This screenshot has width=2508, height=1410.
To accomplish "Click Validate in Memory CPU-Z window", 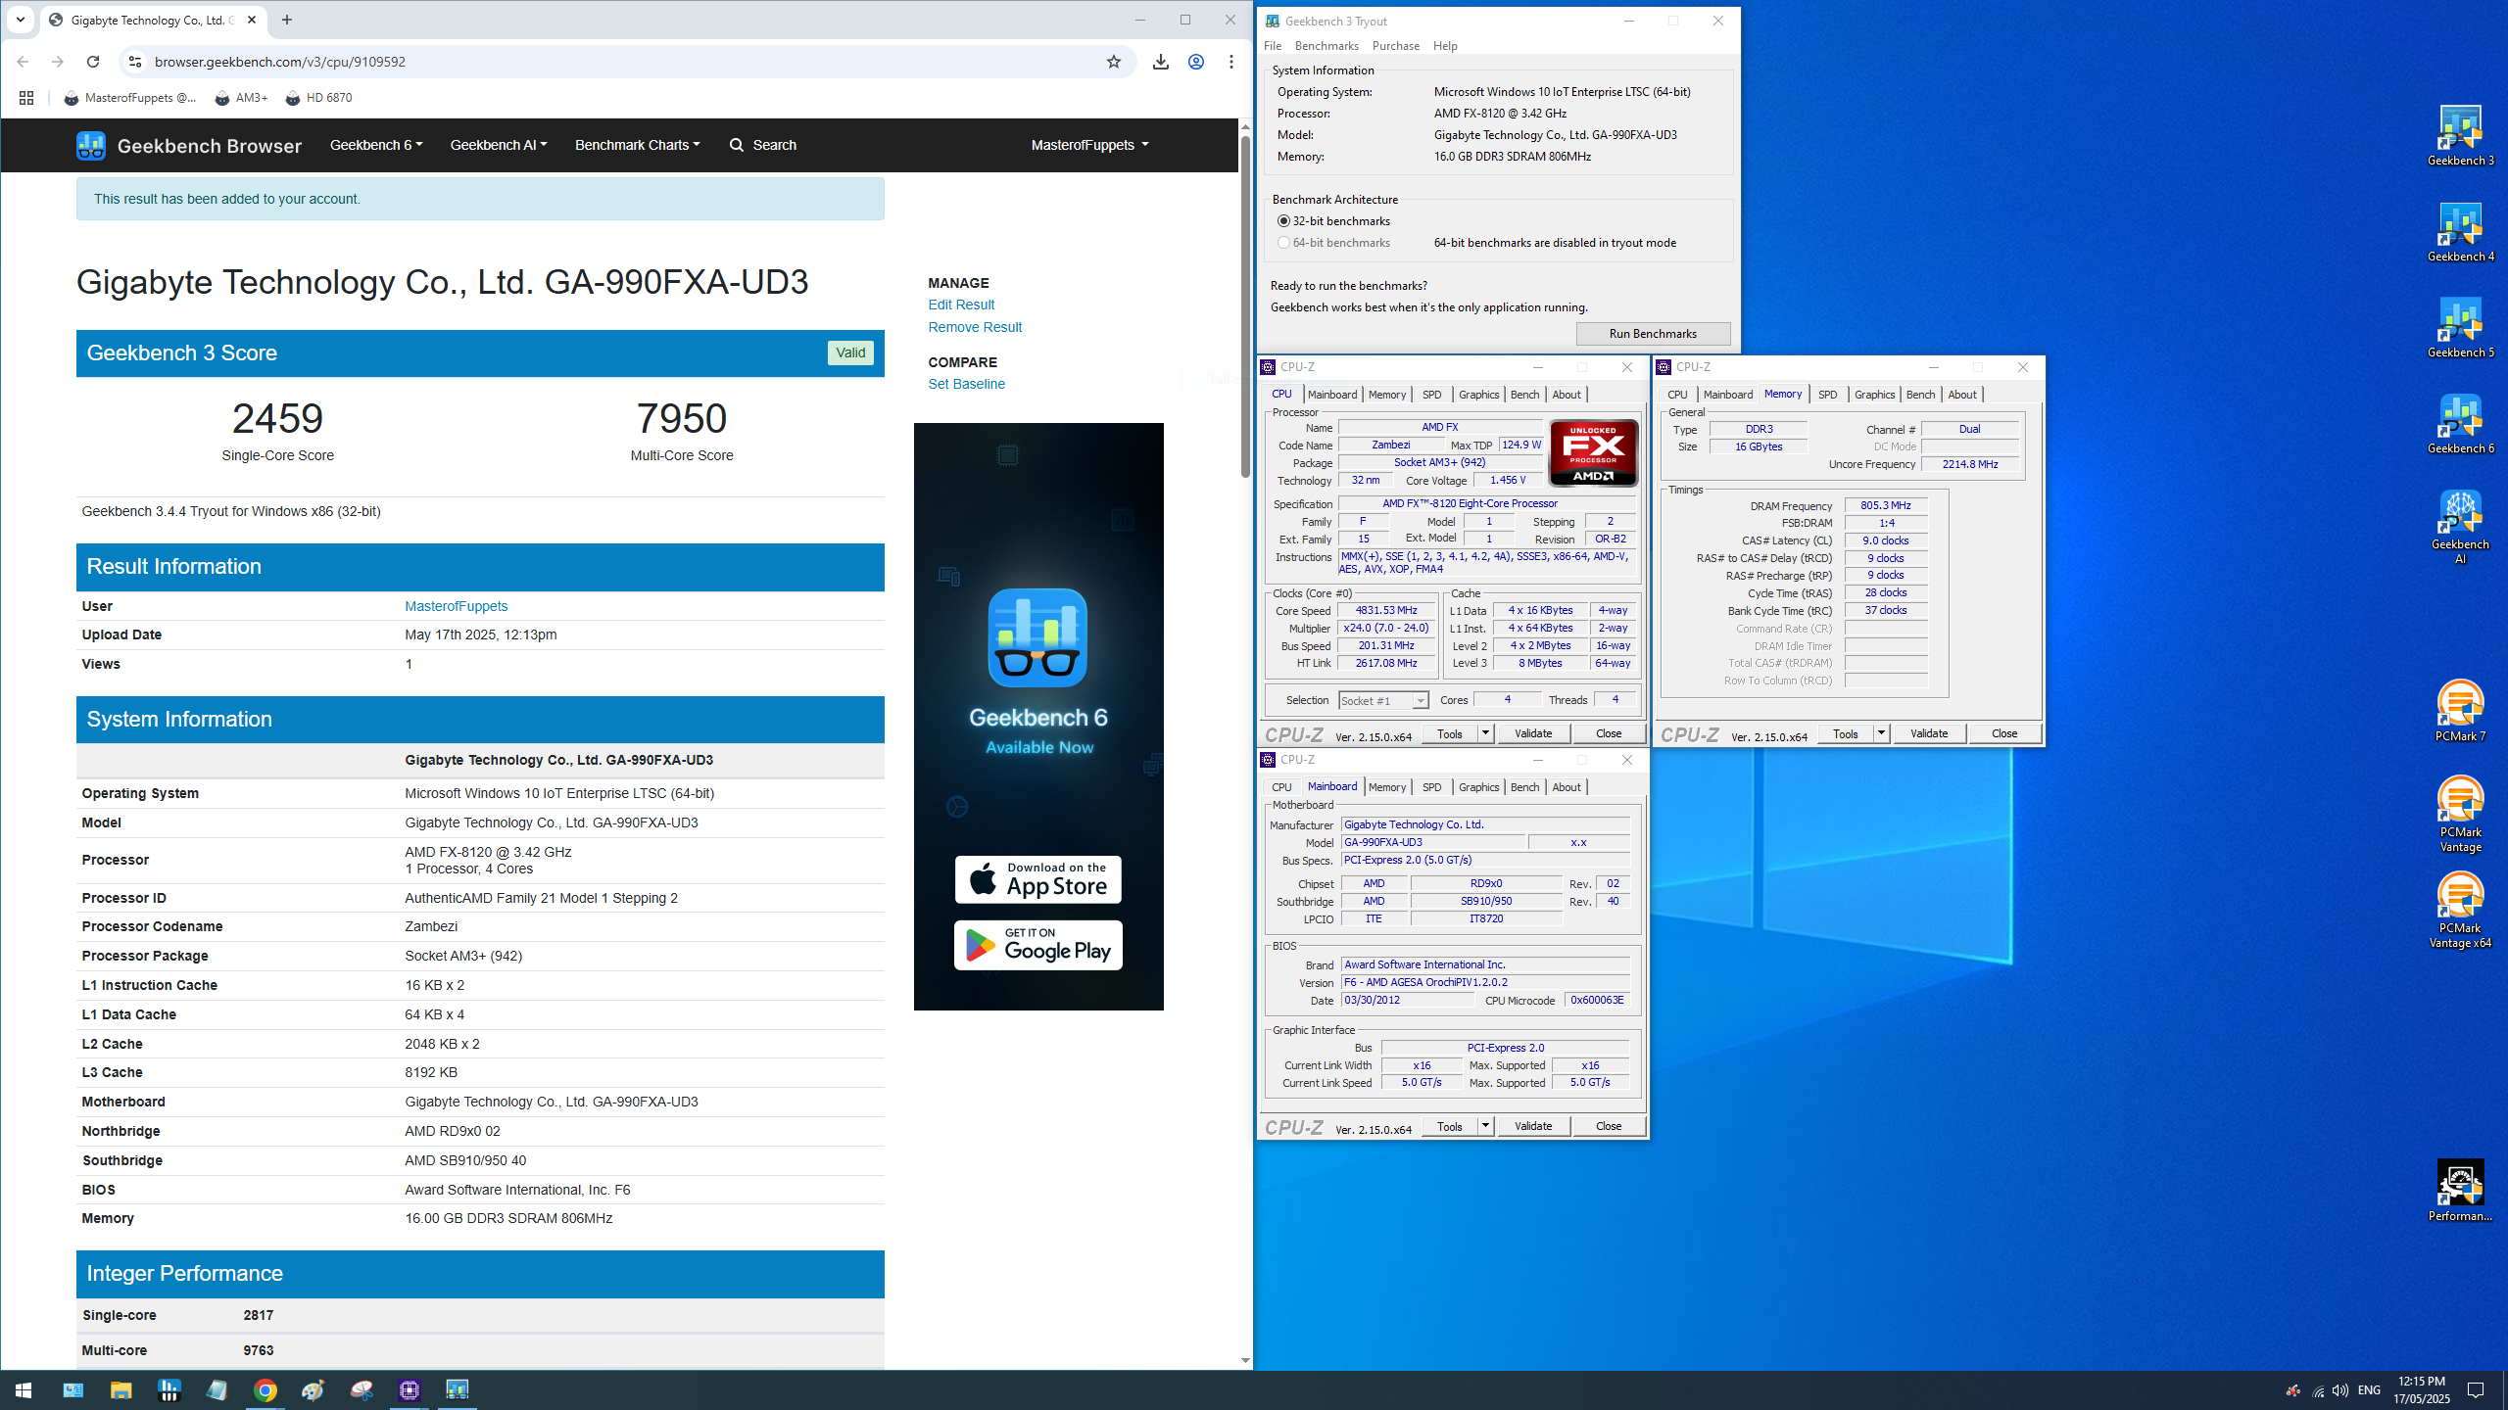I will pos(1929,733).
